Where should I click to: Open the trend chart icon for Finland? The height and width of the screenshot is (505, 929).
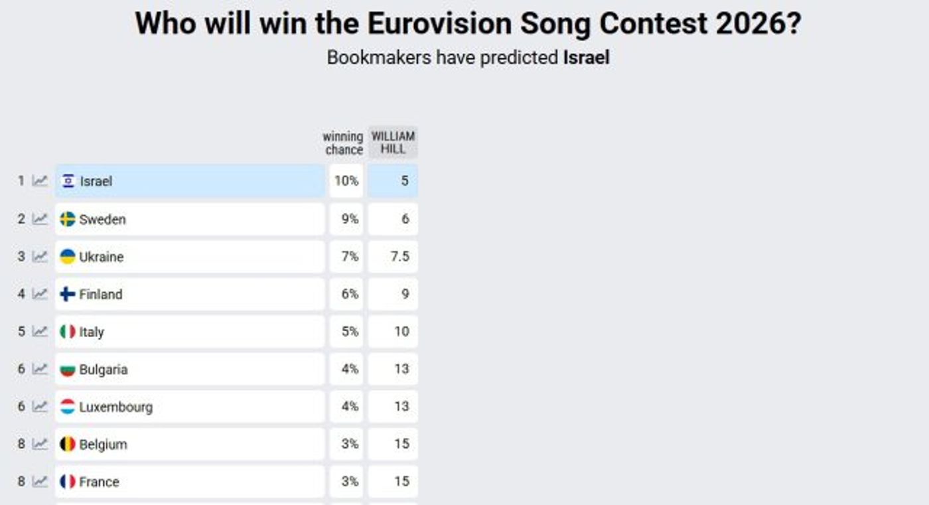pyautogui.click(x=40, y=294)
